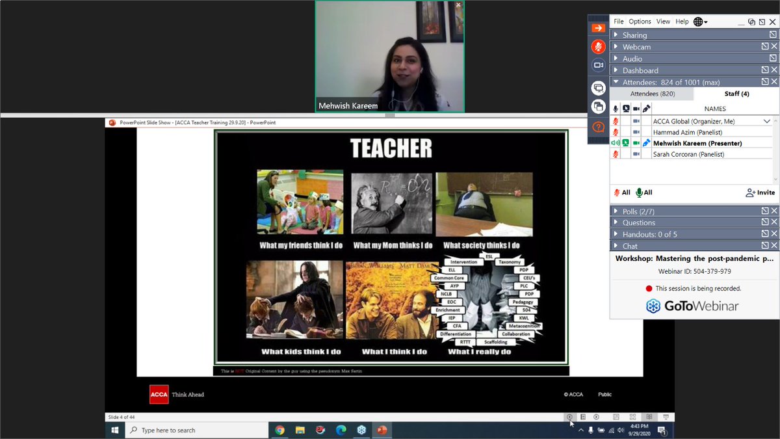Toggle Mehwish Kareem's green webcam icon

pos(636,143)
